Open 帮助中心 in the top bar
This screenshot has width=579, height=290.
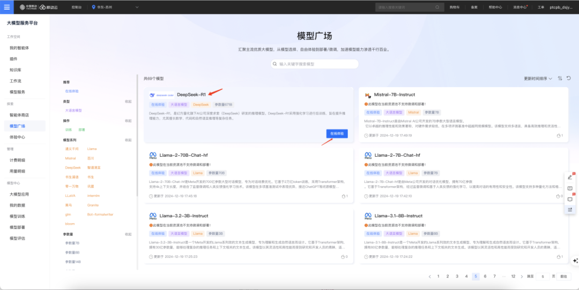coord(495,7)
